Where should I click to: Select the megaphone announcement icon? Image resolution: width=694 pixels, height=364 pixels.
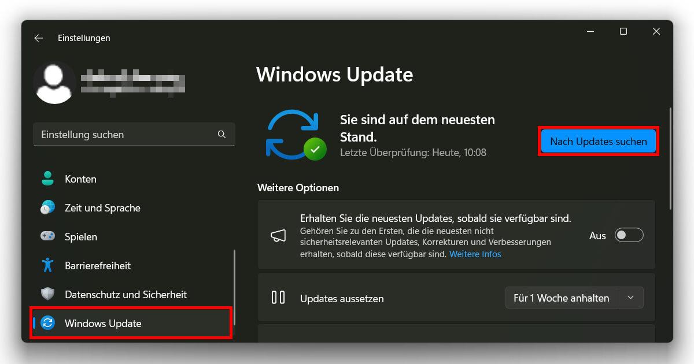[278, 235]
